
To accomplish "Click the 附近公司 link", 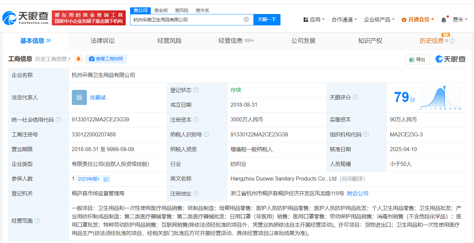I will 358,193.
